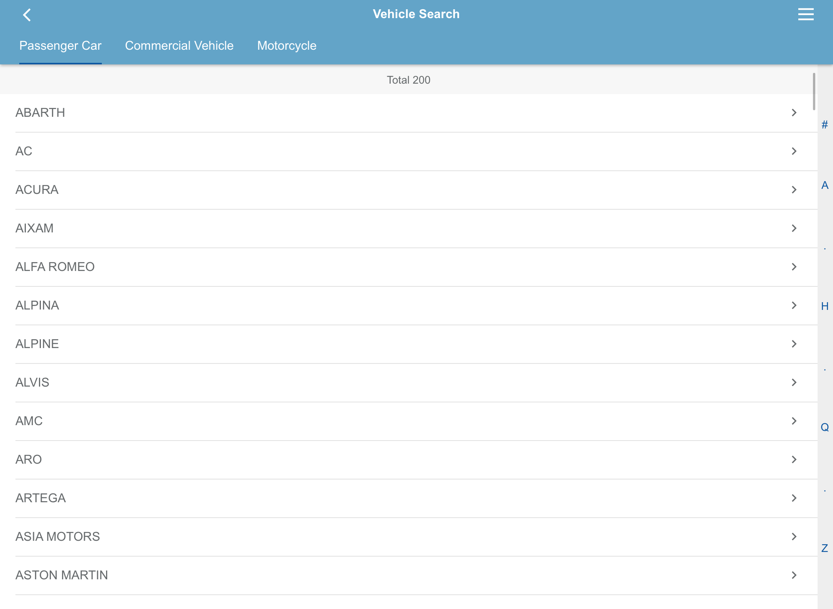Select the ALFA ROMEO brand name
The image size is (833, 609).
55,267
